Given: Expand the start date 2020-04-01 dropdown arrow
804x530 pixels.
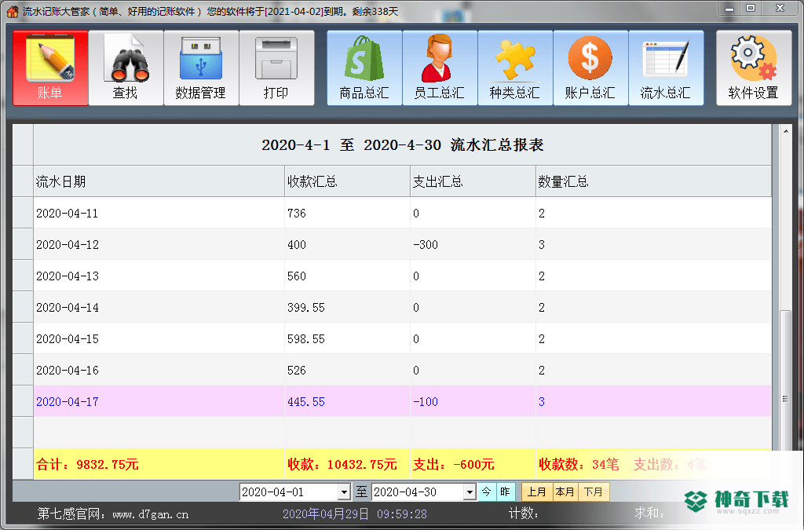Looking at the screenshot, I should click(345, 492).
